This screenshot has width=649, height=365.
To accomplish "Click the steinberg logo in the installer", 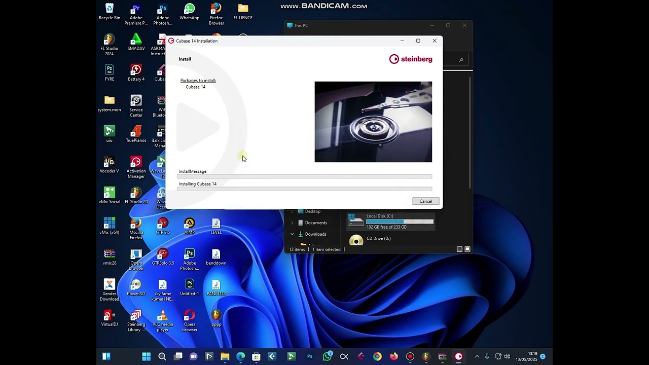I will pos(411,59).
